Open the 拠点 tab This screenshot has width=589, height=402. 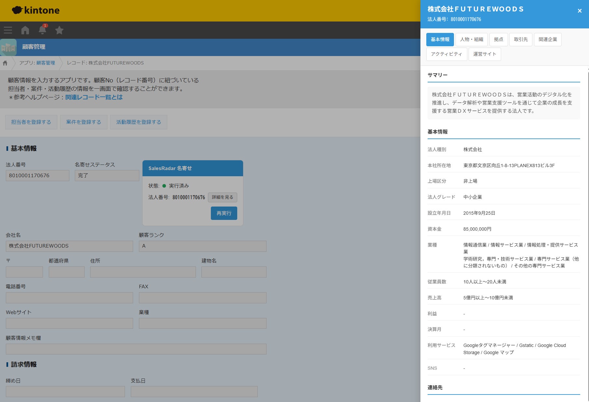click(499, 39)
